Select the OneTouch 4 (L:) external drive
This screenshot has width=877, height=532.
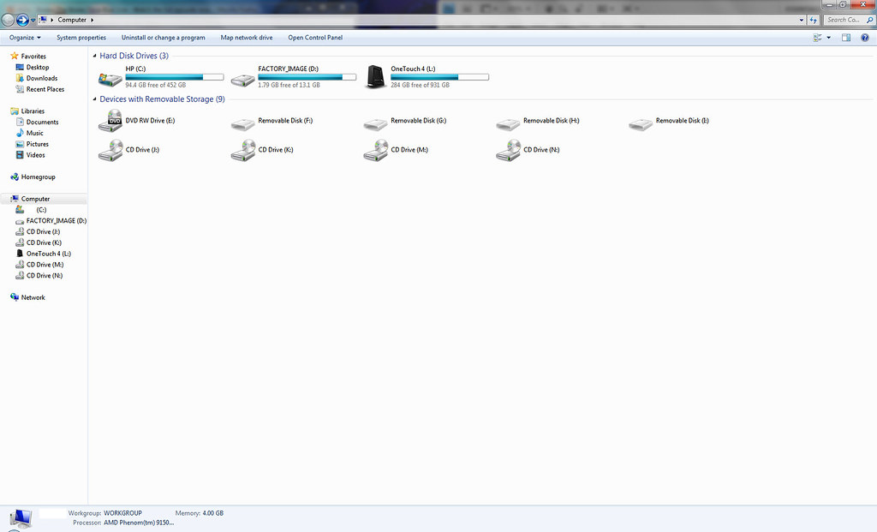[x=376, y=77]
